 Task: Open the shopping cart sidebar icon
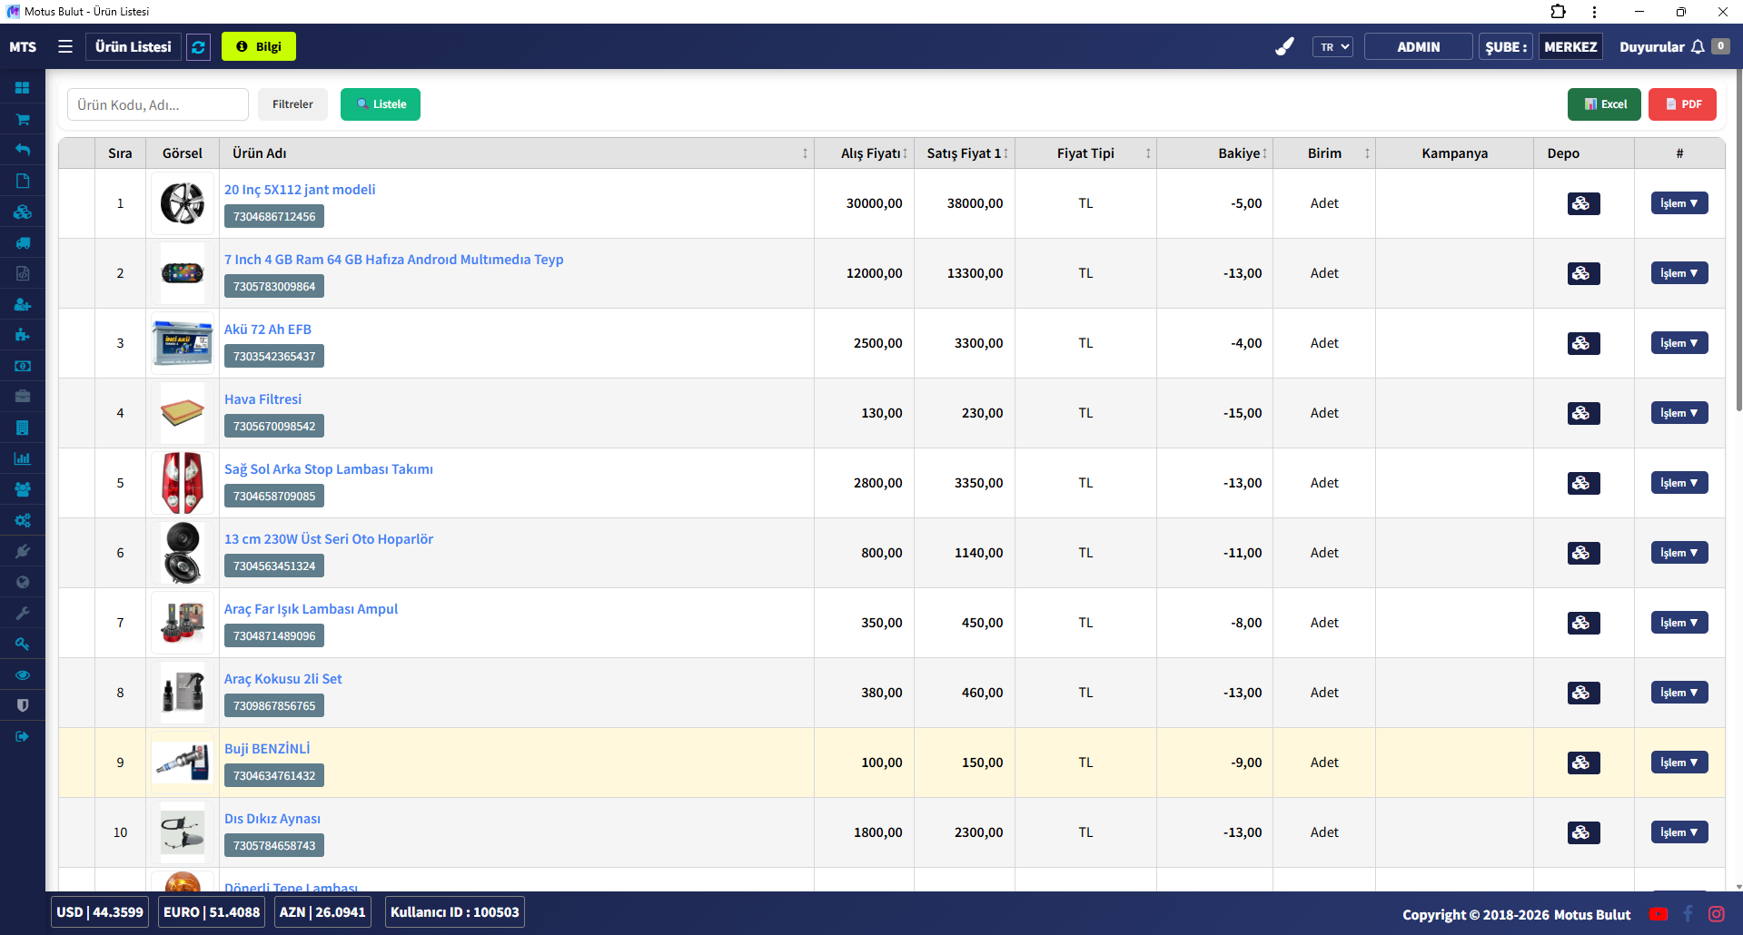tap(23, 119)
